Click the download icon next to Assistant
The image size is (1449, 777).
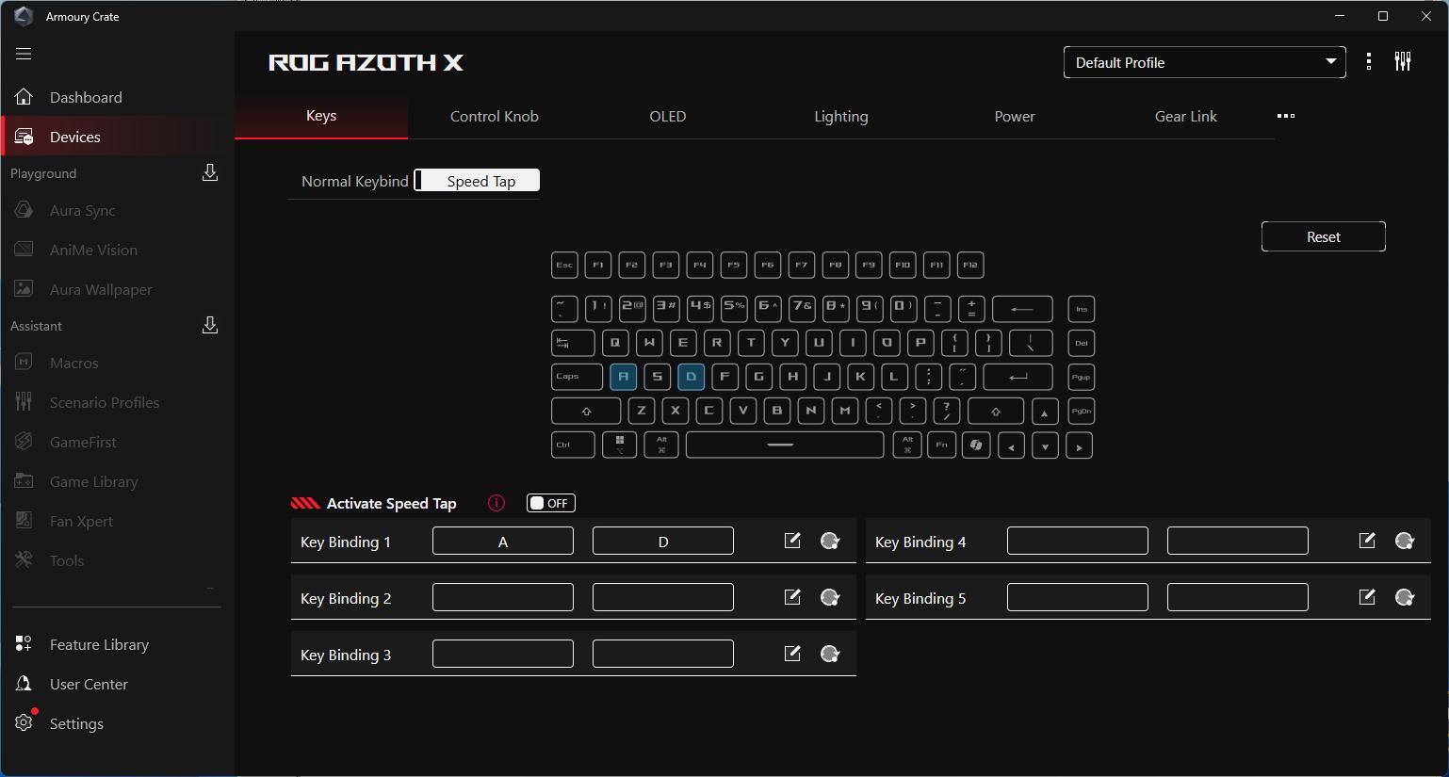pos(210,325)
